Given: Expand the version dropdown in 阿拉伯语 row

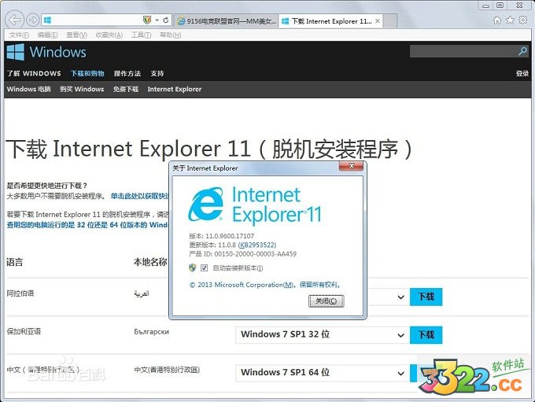Looking at the screenshot, I should pos(401,297).
